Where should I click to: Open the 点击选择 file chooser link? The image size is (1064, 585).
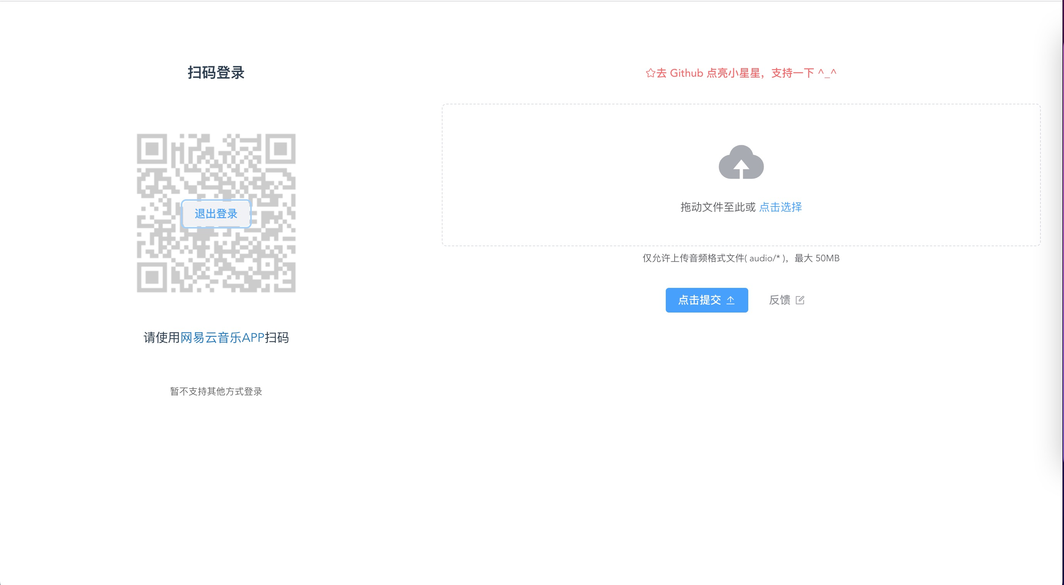[780, 207]
